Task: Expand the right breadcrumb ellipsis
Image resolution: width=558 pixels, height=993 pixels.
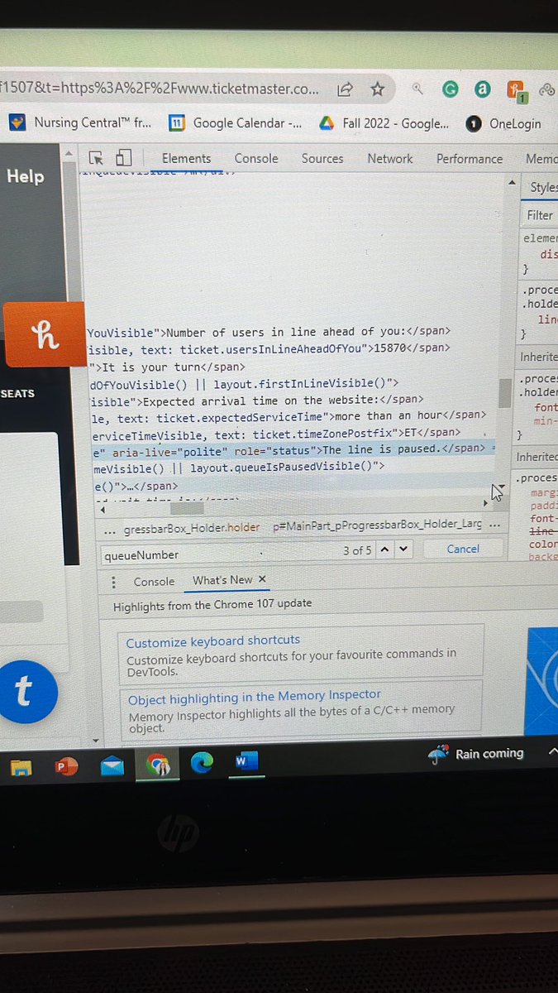Action: pyautogui.click(x=494, y=525)
